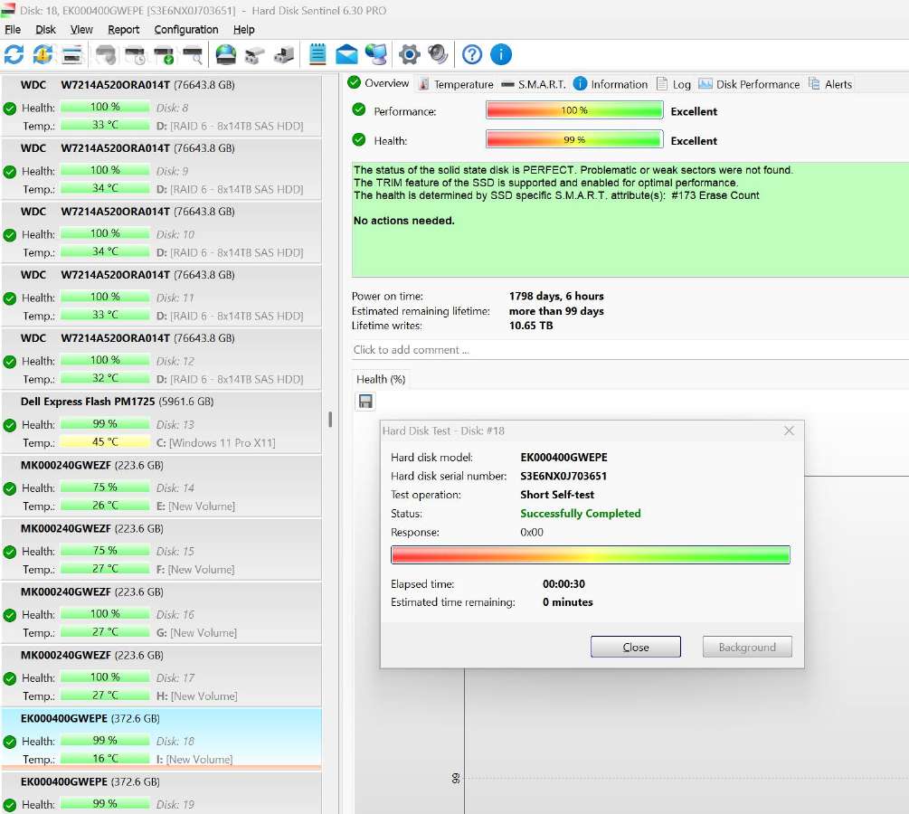
Task: Click the blue envelope e-mail icon
Action: (346, 55)
